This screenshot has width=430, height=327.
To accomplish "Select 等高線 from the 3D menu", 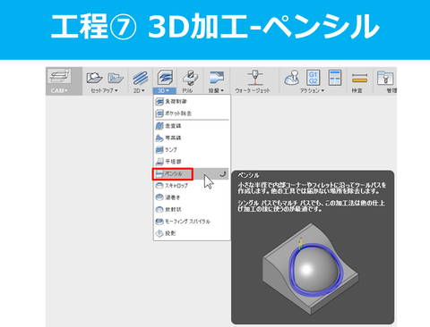I will coord(192,138).
